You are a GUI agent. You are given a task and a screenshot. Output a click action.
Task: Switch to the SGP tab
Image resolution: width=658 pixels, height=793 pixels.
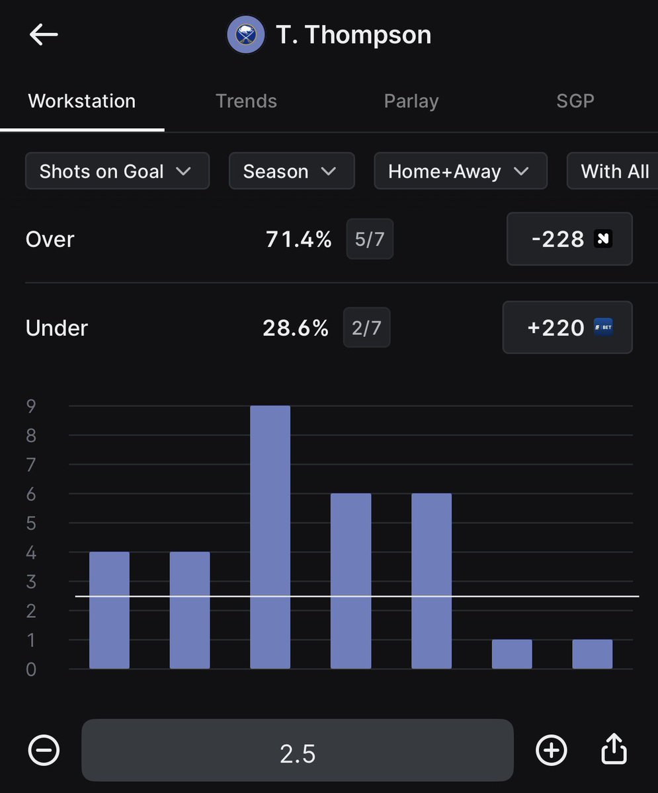point(575,101)
